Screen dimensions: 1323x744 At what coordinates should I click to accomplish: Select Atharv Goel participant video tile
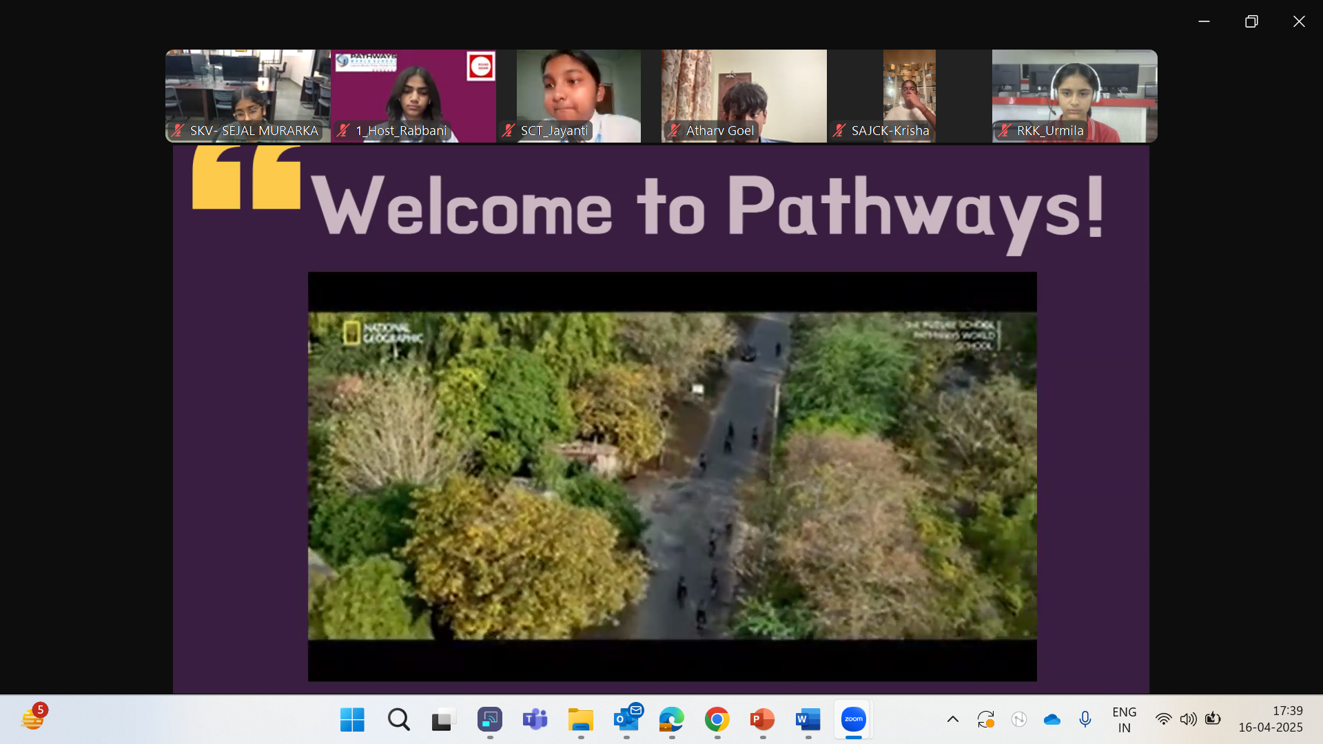(743, 96)
